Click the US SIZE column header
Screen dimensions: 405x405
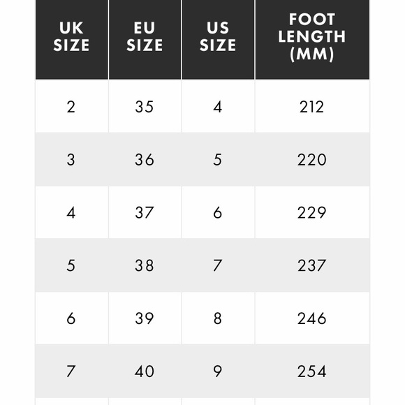218,40
